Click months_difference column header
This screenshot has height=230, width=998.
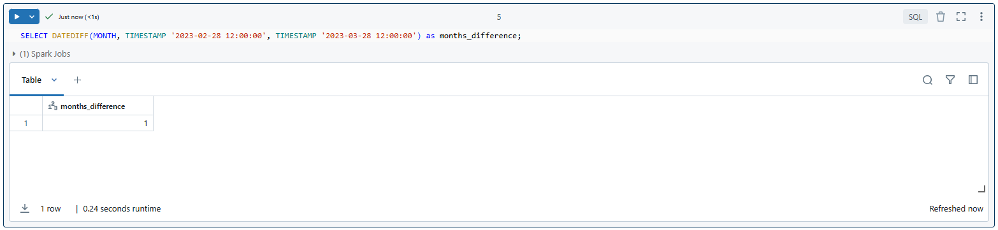(98, 106)
